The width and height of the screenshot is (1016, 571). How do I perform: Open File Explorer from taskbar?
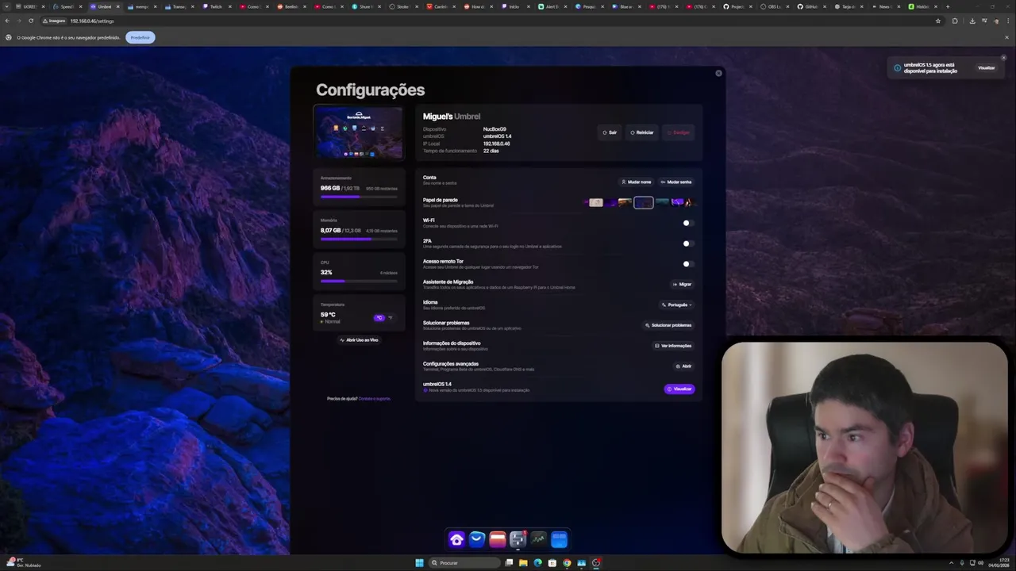pyautogui.click(x=523, y=563)
